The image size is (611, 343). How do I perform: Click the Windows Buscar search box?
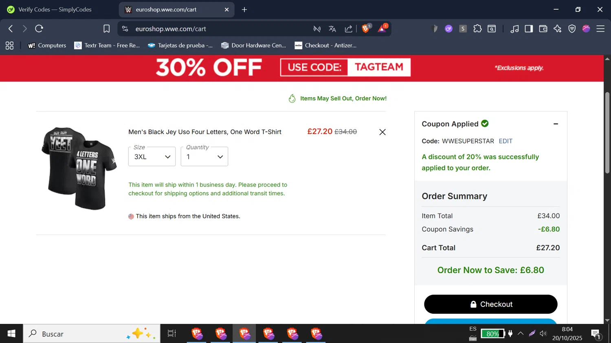point(92,334)
